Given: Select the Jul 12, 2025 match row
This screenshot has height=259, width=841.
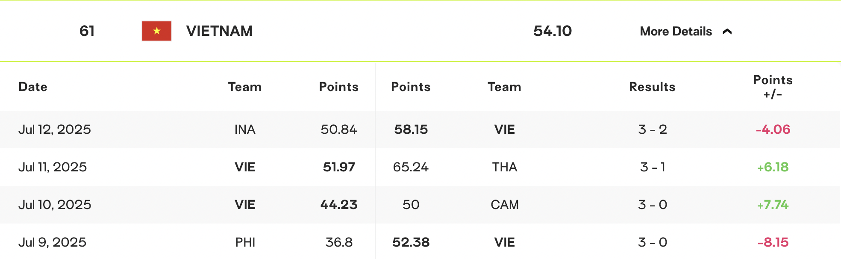Looking at the screenshot, I should pyautogui.click(x=420, y=129).
